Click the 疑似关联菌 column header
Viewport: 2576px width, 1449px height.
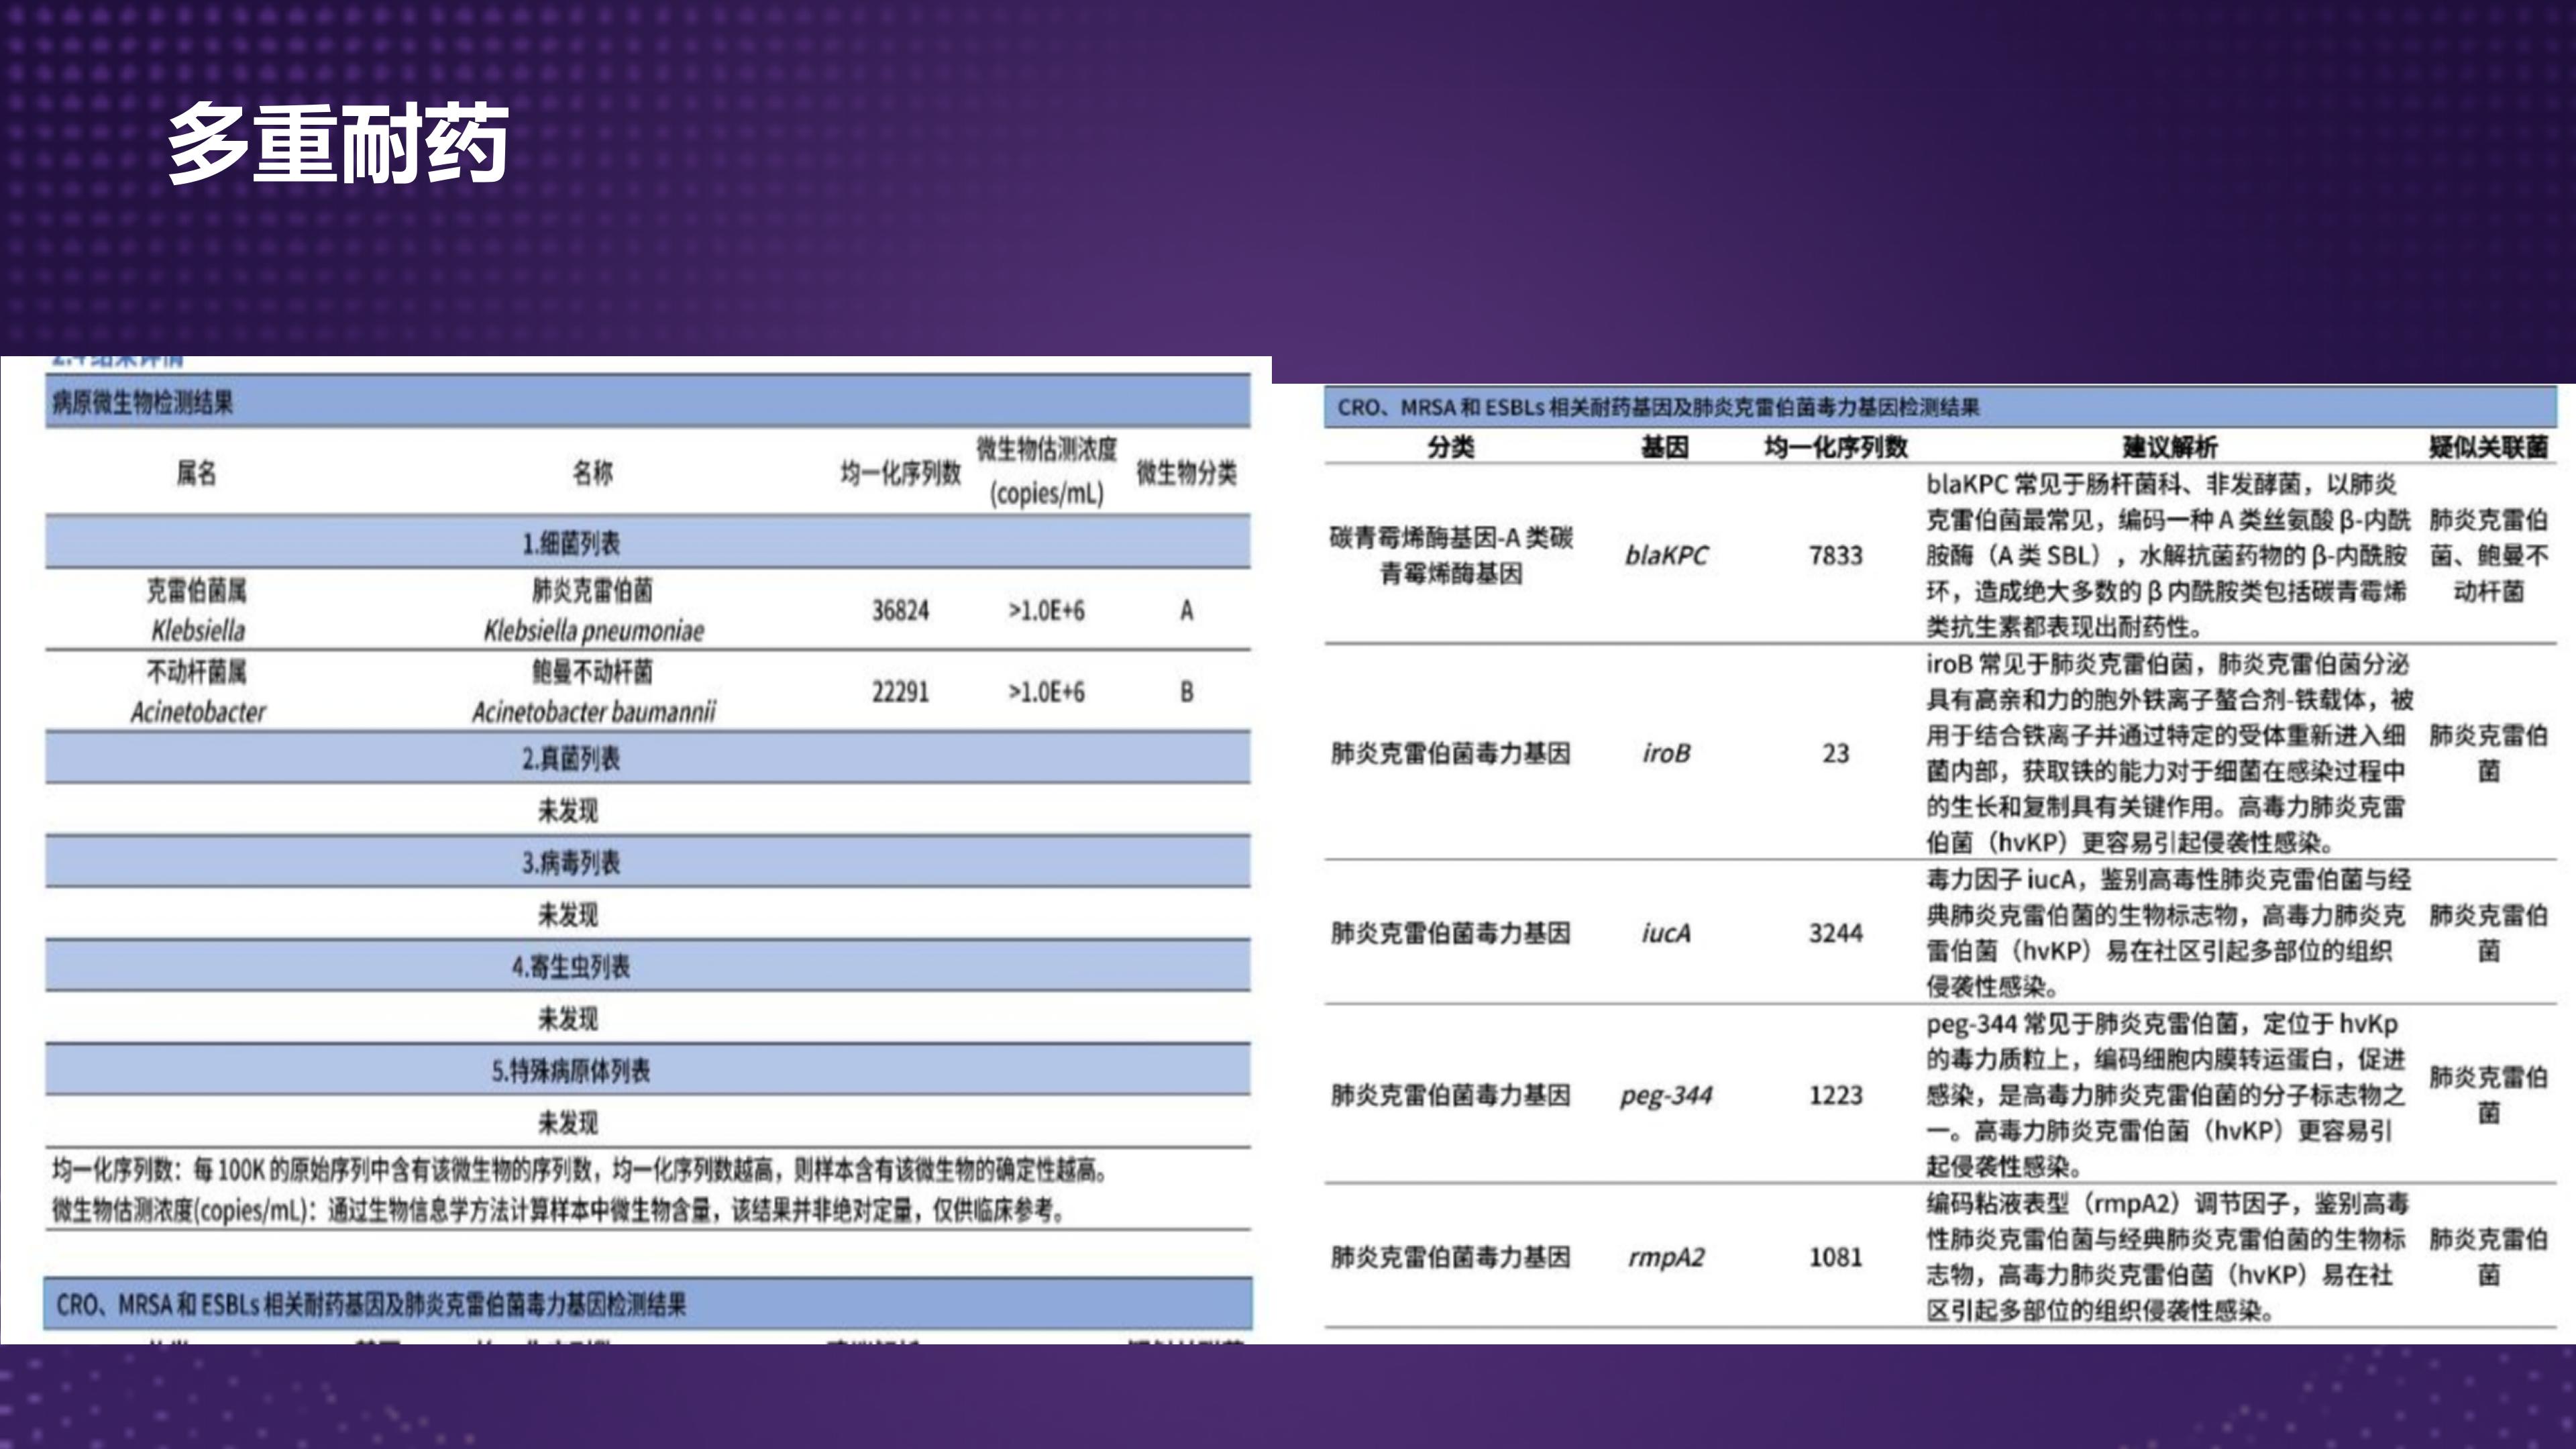tap(2488, 447)
